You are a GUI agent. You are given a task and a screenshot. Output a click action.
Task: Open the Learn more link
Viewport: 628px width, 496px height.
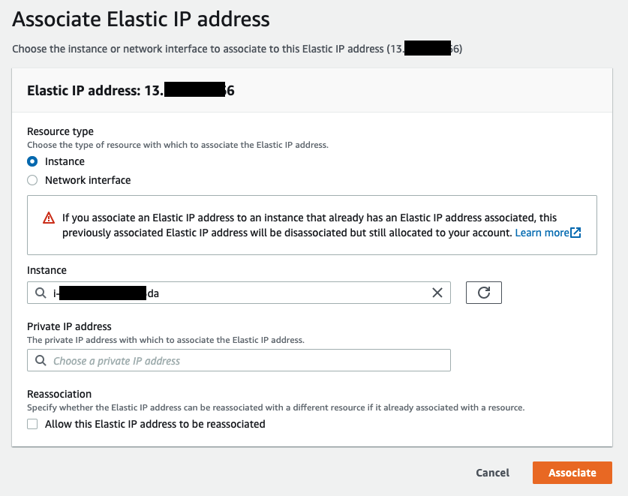[x=542, y=233]
